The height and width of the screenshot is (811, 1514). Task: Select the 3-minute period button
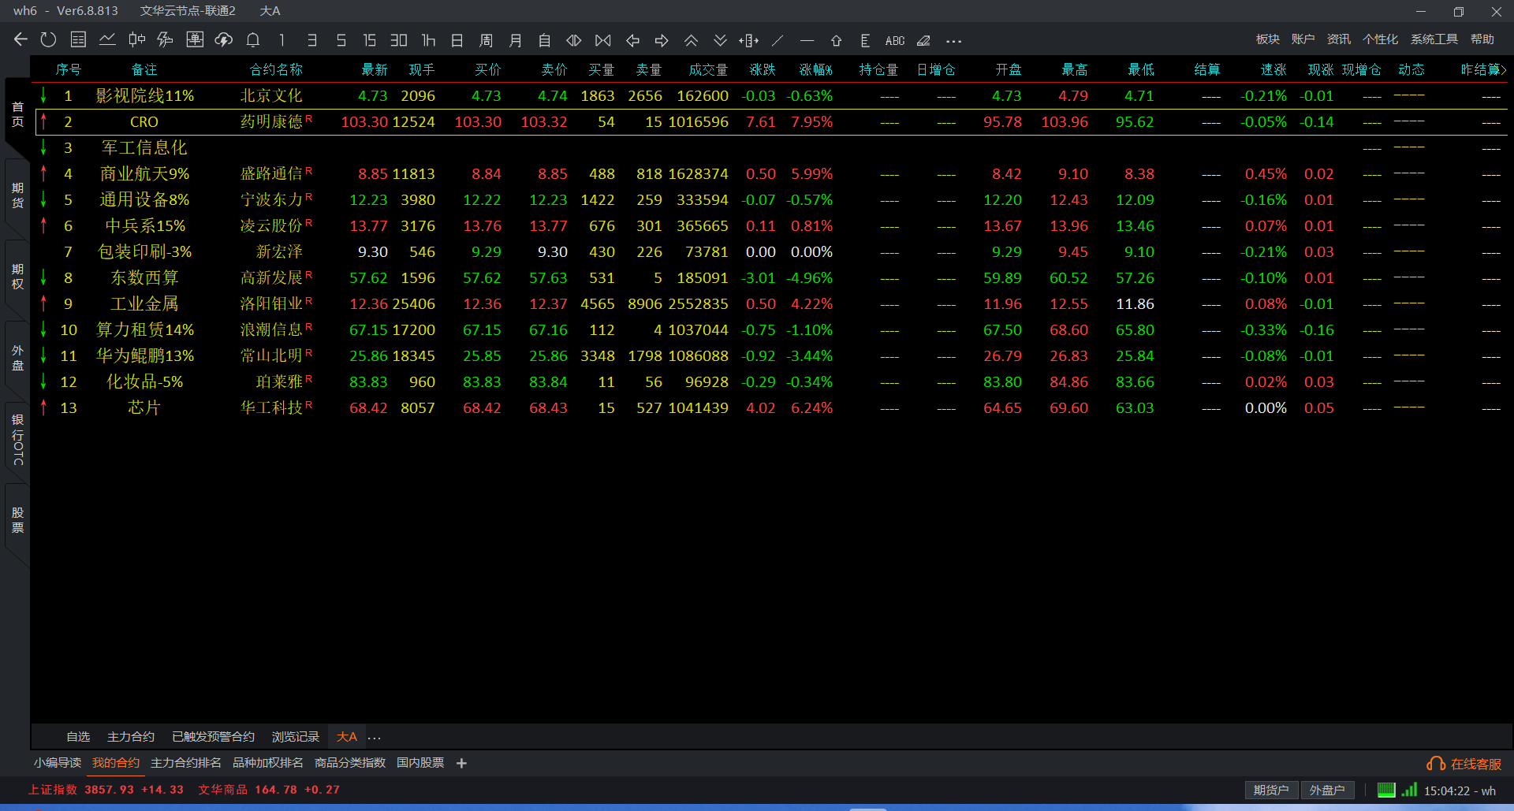pos(311,40)
